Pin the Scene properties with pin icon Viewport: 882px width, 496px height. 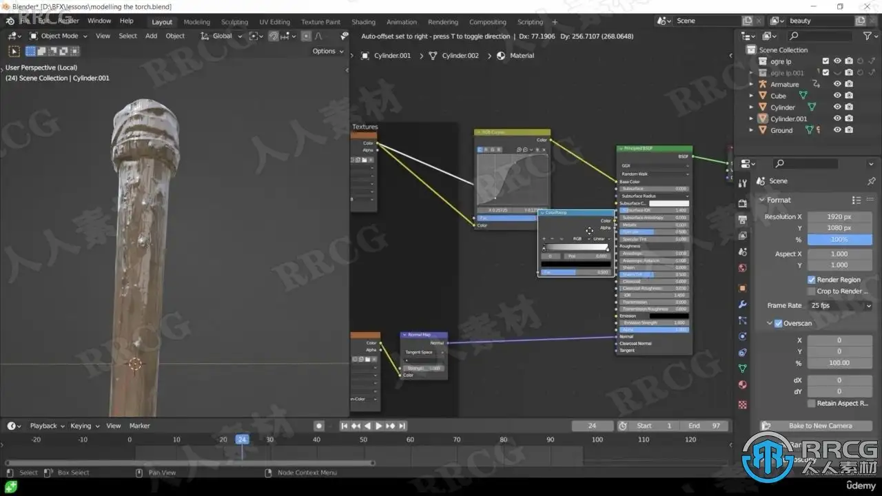(x=871, y=180)
